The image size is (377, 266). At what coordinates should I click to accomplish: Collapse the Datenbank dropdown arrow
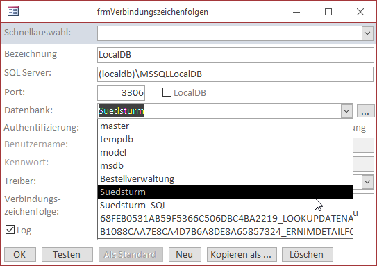pos(346,111)
